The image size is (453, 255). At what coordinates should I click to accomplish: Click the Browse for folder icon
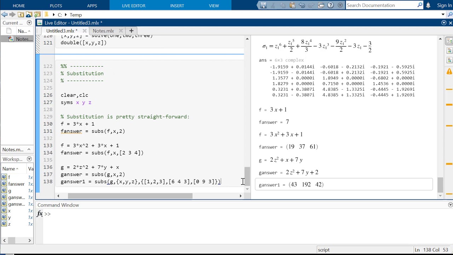(29, 15)
